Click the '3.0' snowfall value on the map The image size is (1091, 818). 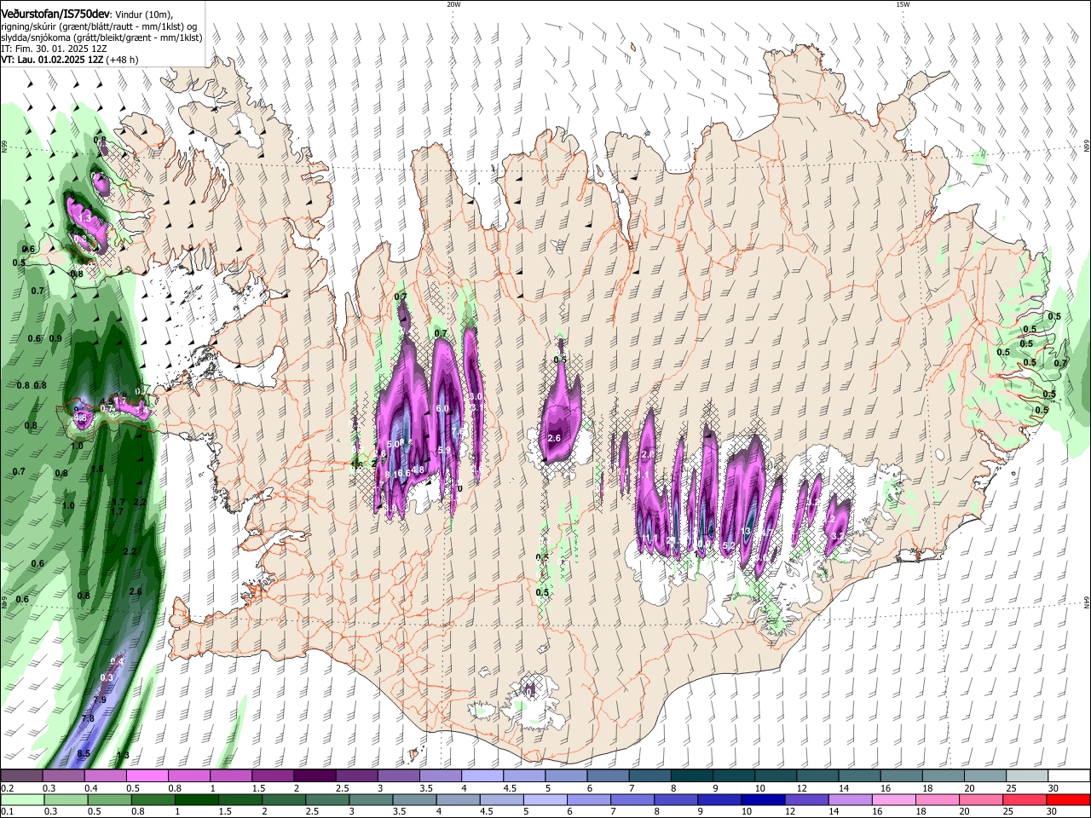pos(476,397)
